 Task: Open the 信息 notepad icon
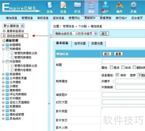pos(64,5)
